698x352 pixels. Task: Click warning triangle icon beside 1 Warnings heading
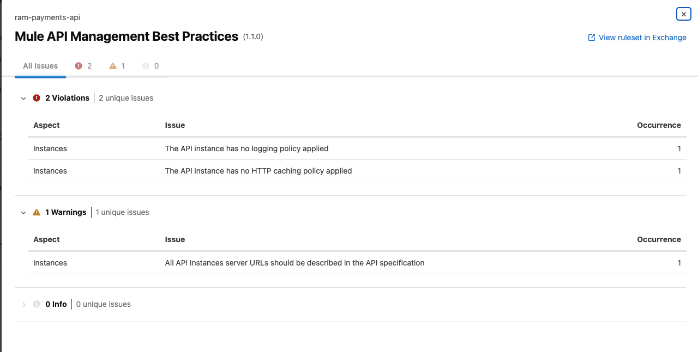(37, 212)
